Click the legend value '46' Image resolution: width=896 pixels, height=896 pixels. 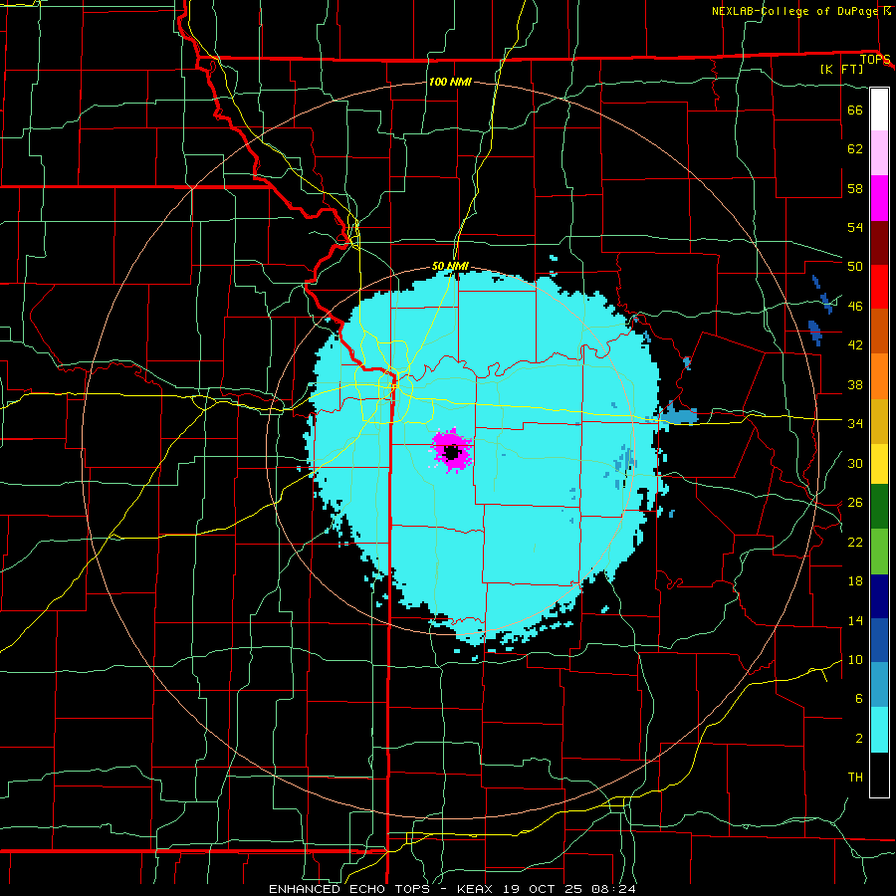click(855, 307)
